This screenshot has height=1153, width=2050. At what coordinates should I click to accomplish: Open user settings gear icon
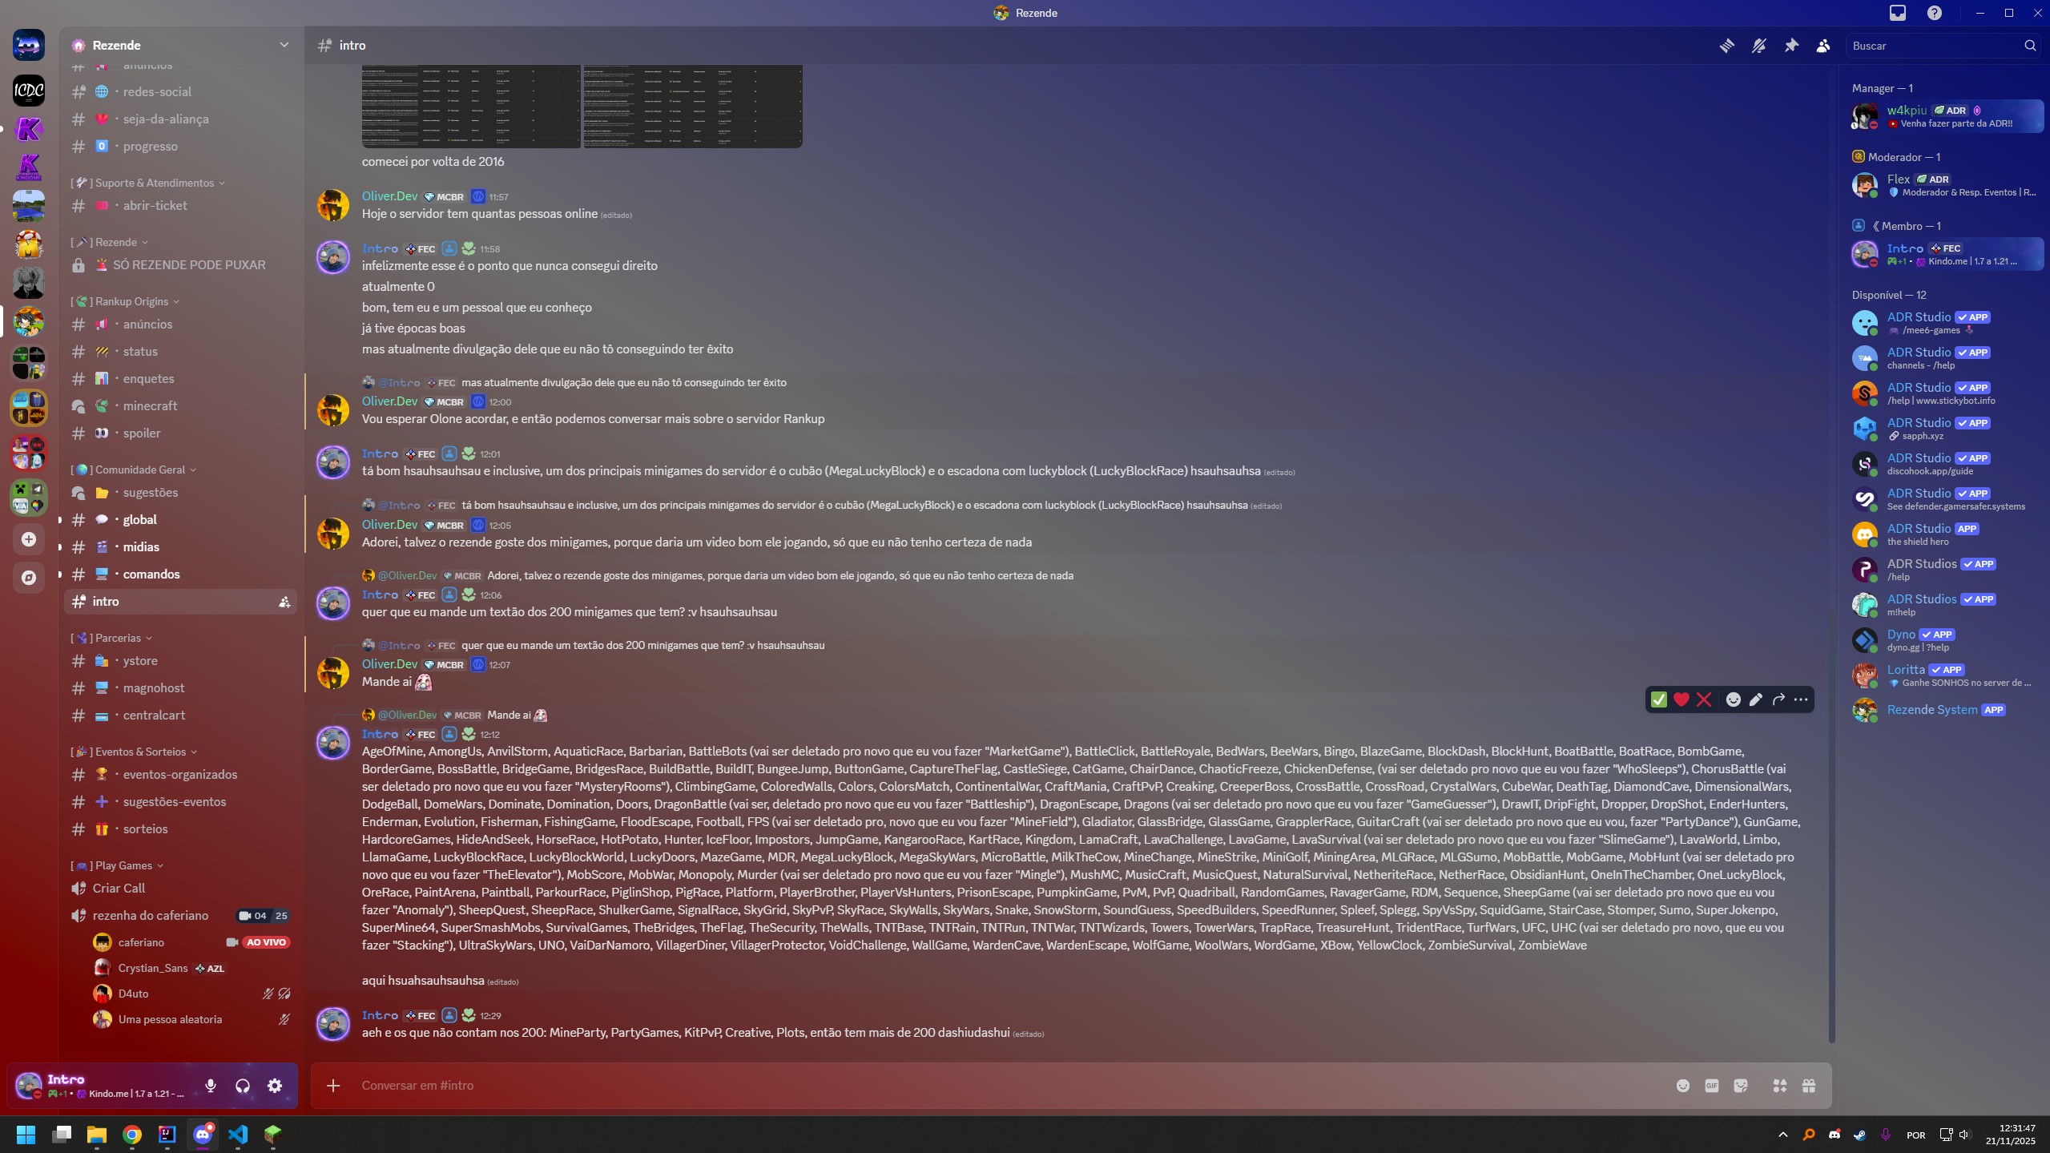click(275, 1086)
